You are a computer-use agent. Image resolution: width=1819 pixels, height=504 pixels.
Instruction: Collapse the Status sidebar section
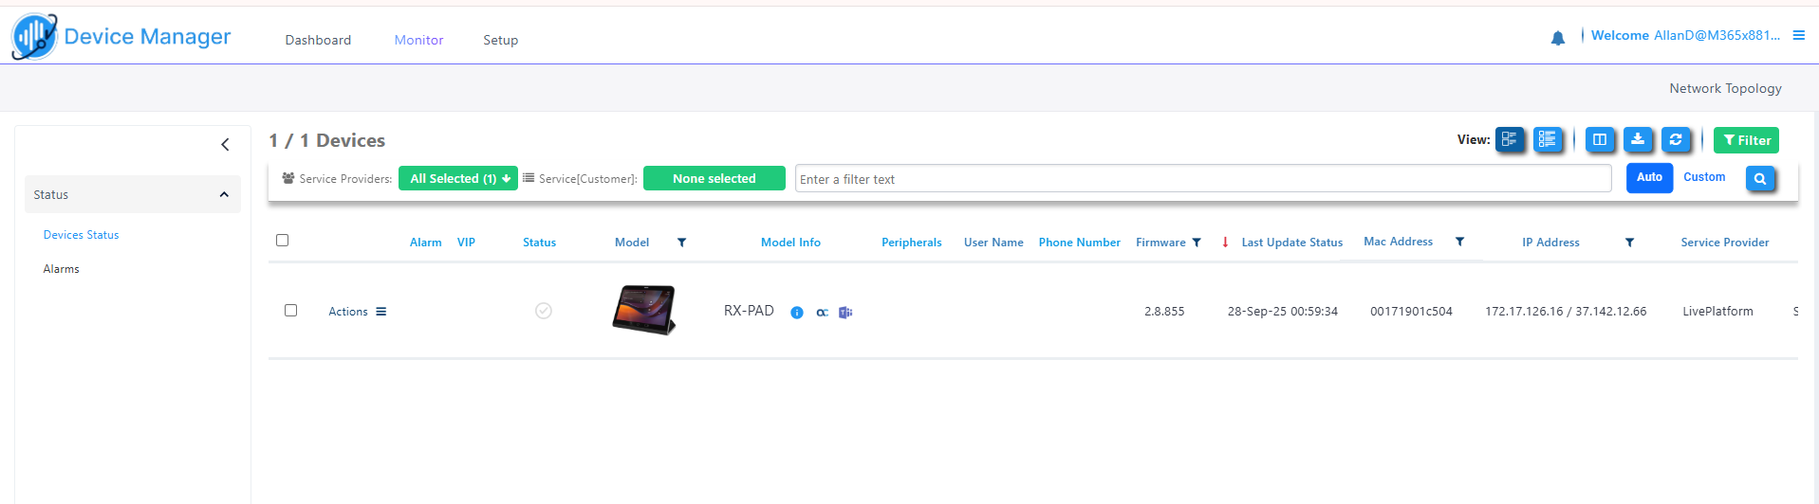click(224, 194)
